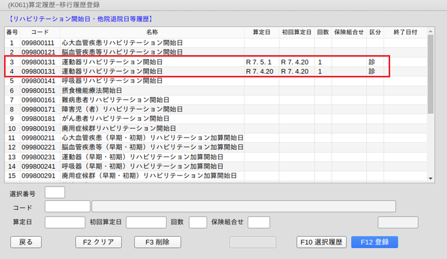Open F10 選択履歴

point(322,242)
